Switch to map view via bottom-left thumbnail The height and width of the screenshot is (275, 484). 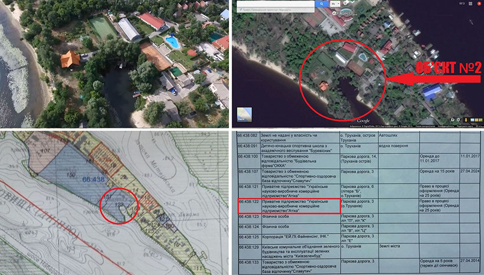(243, 113)
